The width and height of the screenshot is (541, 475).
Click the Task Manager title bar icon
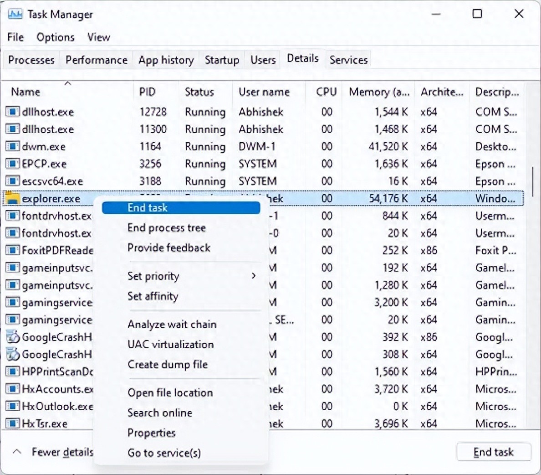[15, 14]
